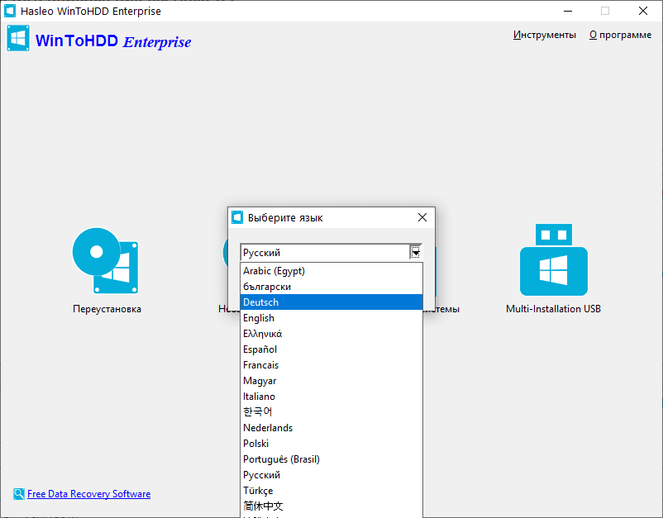Choose Español in the language list
The width and height of the screenshot is (663, 518).
pos(331,349)
